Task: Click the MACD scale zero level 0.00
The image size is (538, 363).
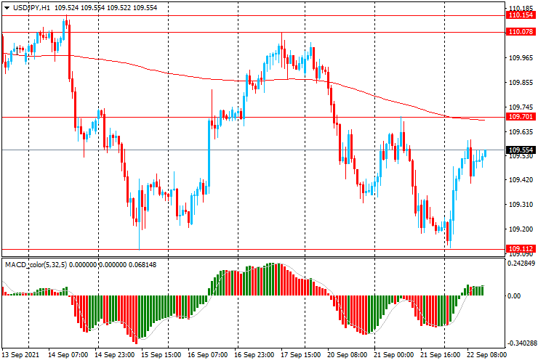Action: click(x=513, y=295)
